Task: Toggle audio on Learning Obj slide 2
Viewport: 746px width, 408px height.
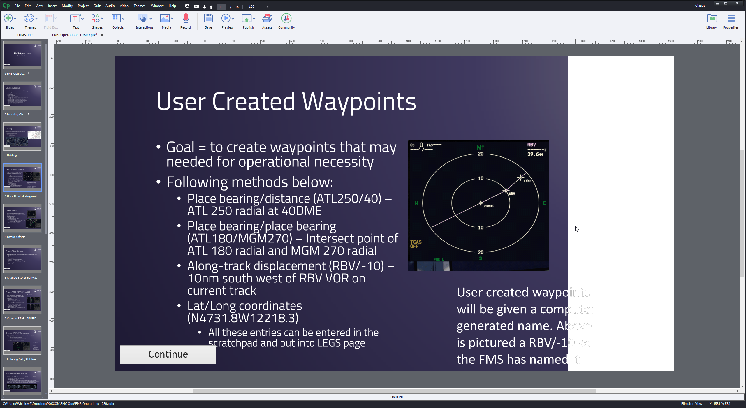Action: (29, 115)
